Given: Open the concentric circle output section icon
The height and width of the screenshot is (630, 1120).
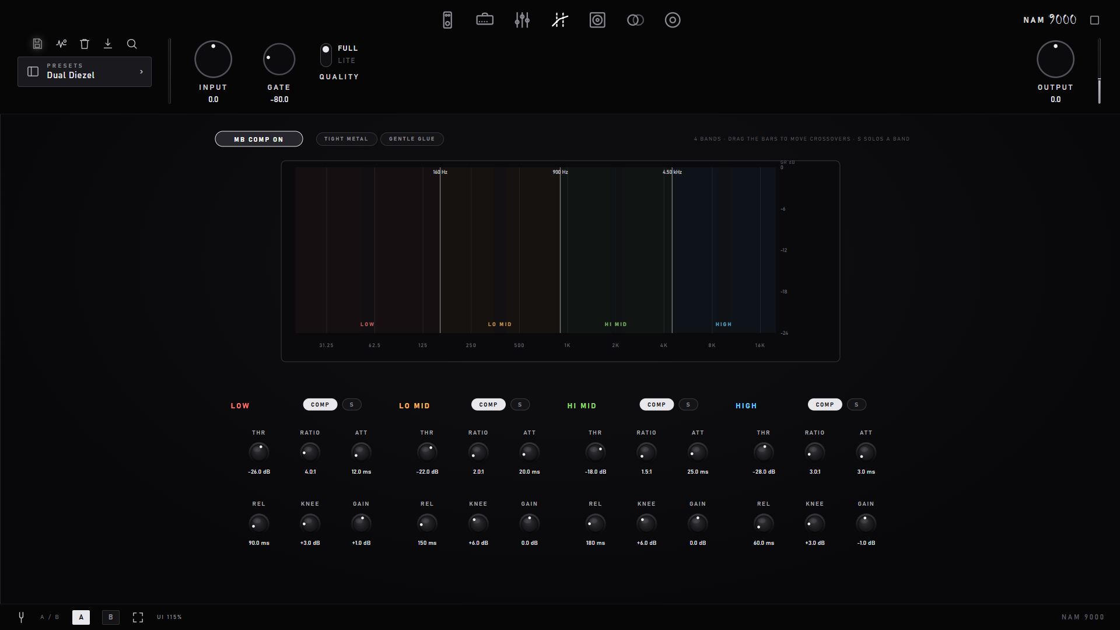Looking at the screenshot, I should pyautogui.click(x=673, y=20).
